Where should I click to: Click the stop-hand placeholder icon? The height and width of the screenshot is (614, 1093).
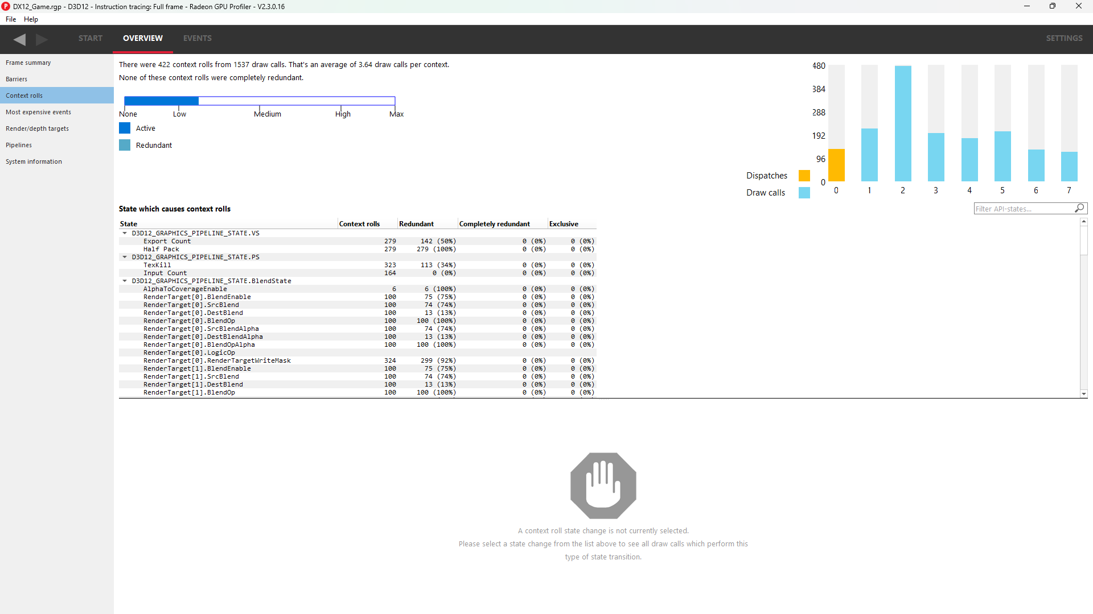tap(603, 486)
